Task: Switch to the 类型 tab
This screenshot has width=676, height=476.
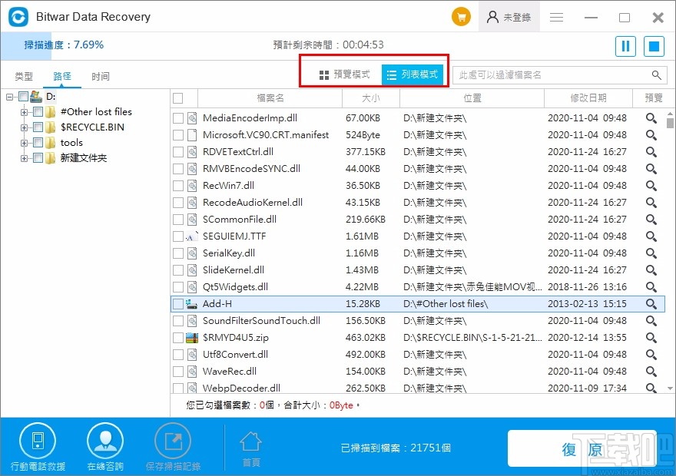Action: tap(23, 76)
